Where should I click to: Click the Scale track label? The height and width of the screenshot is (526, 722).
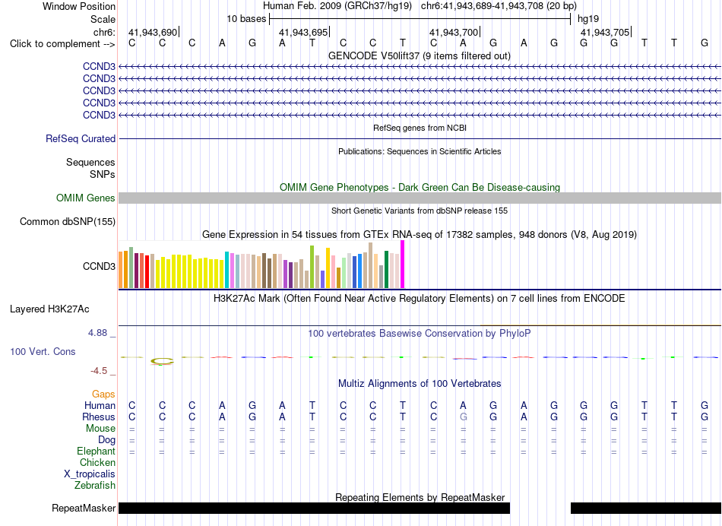click(x=103, y=19)
